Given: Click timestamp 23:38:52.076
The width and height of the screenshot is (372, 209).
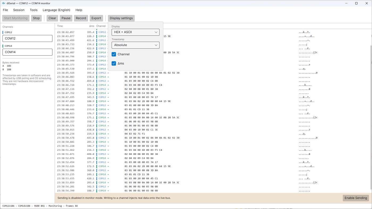Looking at the screenshot, I should tap(66, 158).
